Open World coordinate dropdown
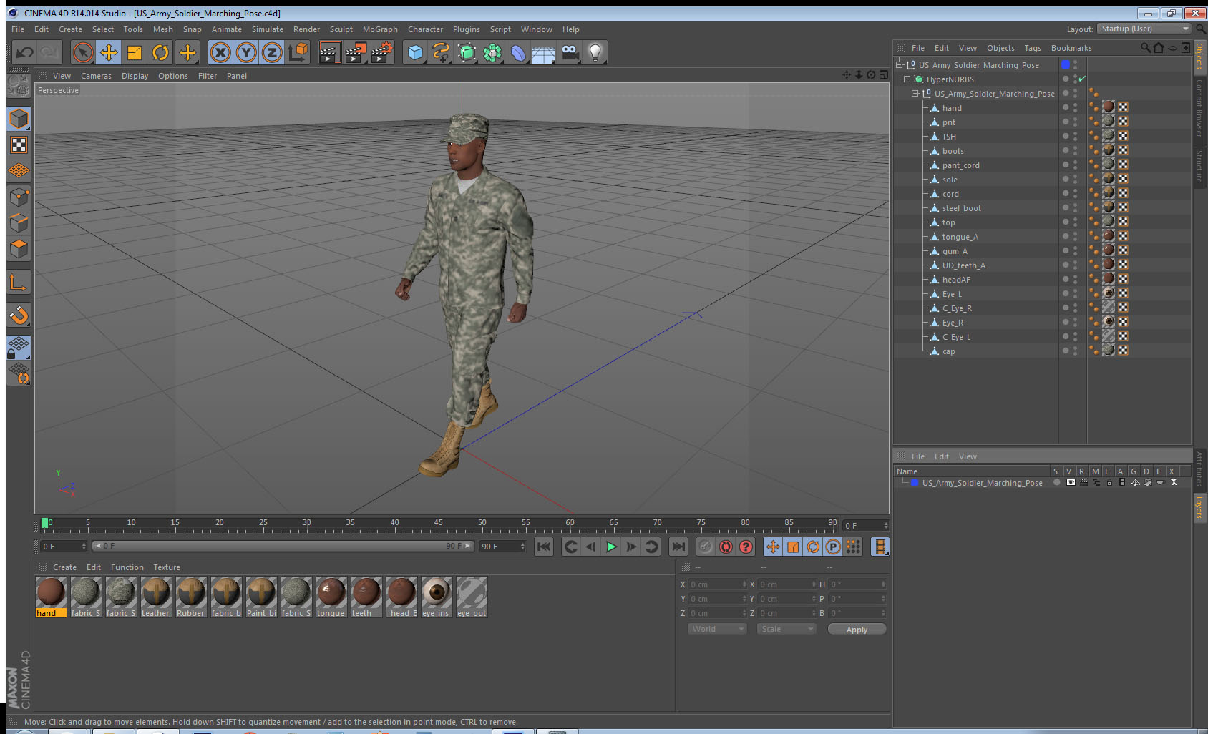The height and width of the screenshot is (734, 1208). tap(717, 629)
